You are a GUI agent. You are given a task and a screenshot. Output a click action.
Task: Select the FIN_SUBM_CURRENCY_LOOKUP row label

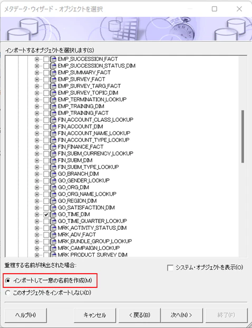95,153
